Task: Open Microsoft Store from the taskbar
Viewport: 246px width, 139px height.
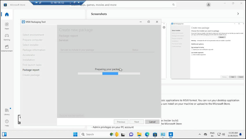Action: [x=155, y=134]
